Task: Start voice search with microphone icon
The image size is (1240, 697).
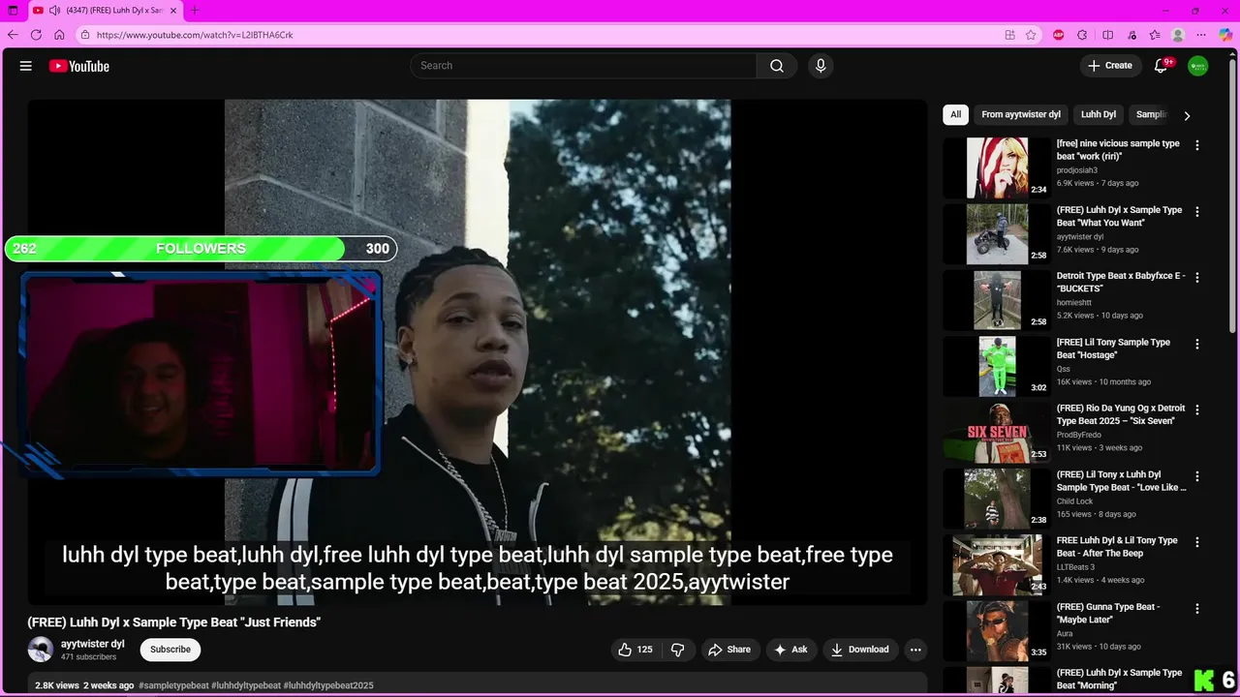Action: pos(821,66)
